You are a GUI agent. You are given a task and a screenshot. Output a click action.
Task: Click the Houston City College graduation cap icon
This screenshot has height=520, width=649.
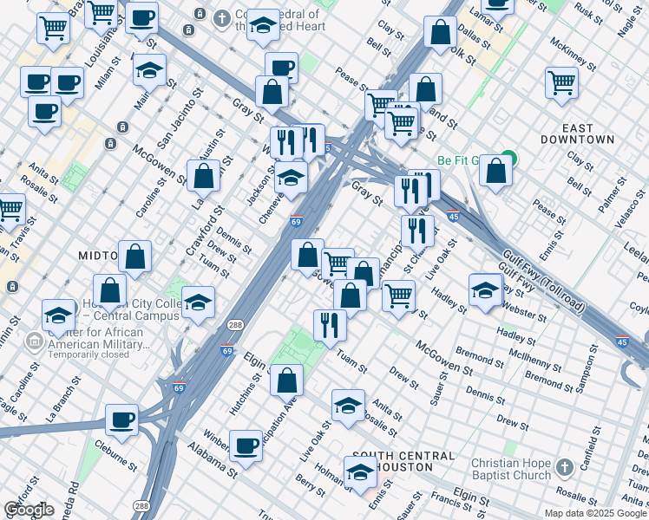(199, 302)
